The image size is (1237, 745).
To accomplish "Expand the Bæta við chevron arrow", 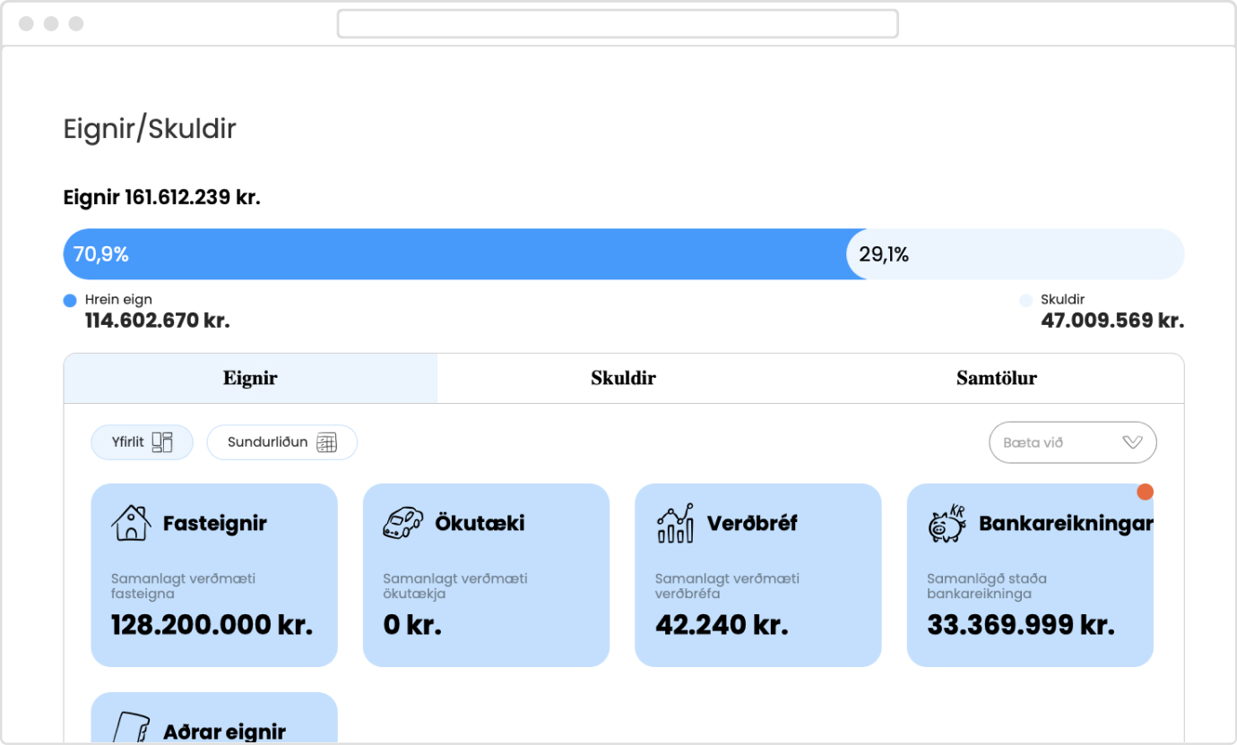I will point(1132,442).
